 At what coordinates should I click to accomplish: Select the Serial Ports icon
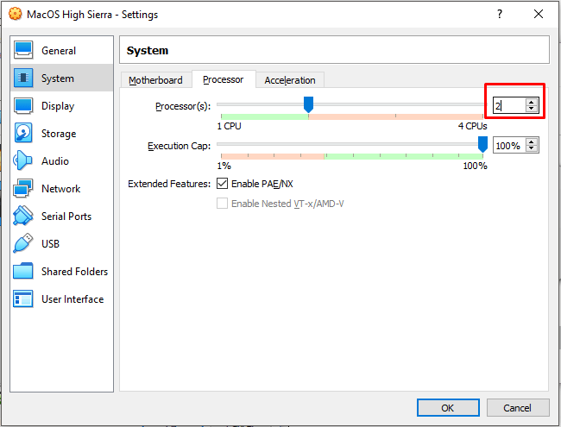(24, 217)
